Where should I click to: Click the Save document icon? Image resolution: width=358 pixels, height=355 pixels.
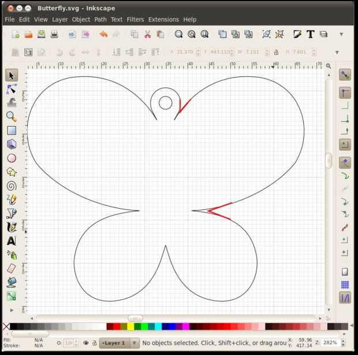[42, 34]
